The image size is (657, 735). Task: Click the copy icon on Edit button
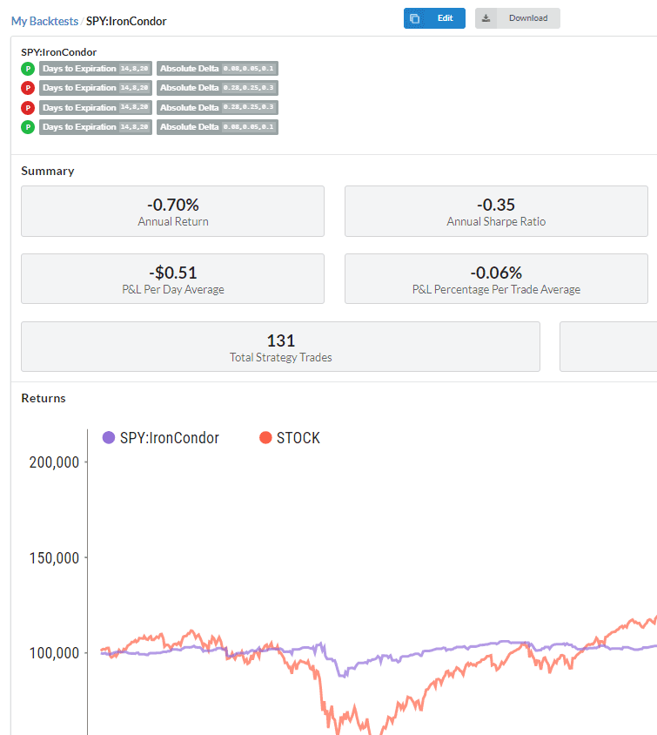tap(414, 18)
